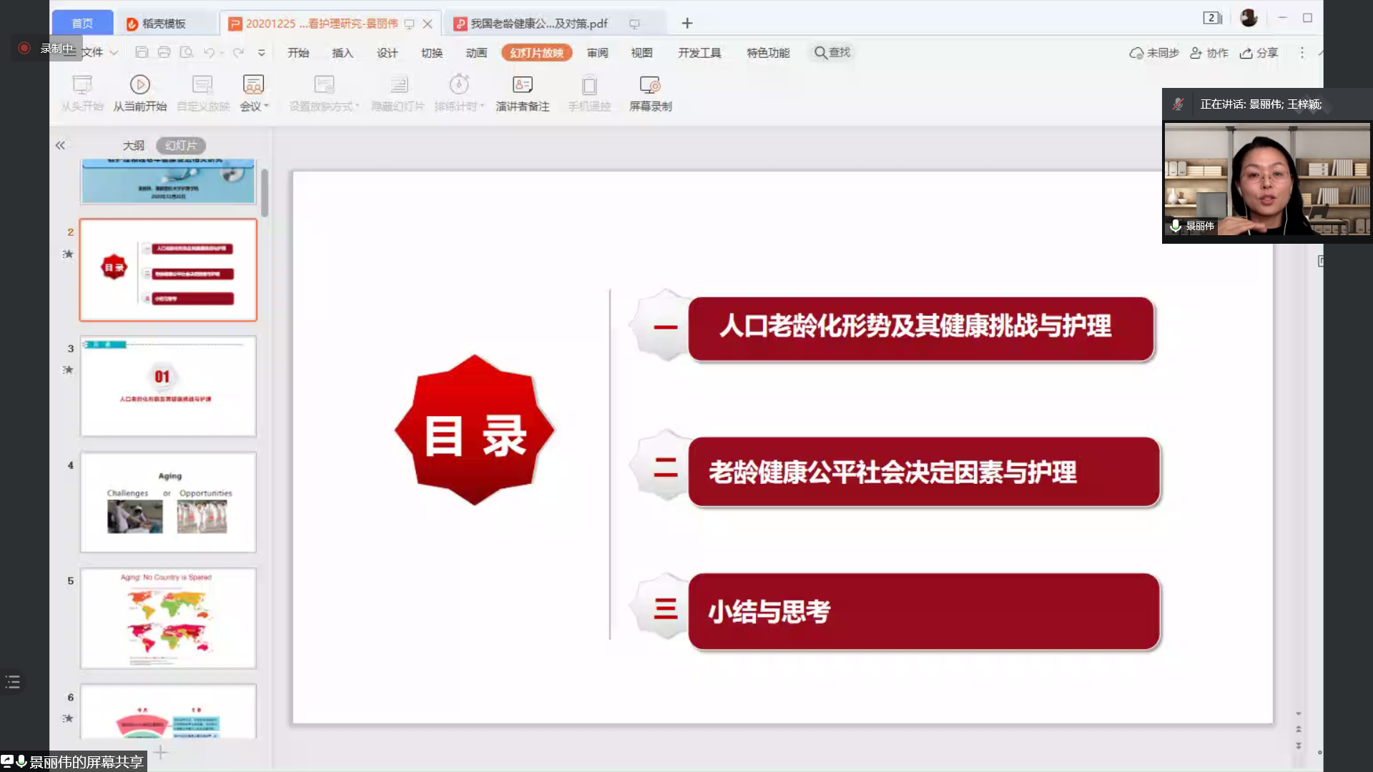Start 屏幕录制 screen recording
Screen dimensions: 1373x772
coord(649,85)
